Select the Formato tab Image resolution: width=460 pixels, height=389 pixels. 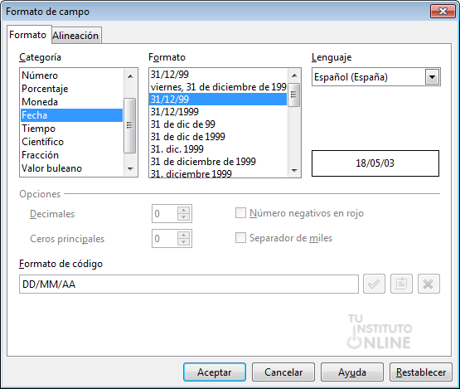[x=28, y=35]
